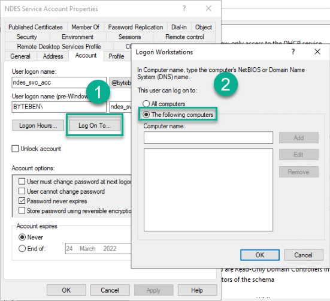Click the pre-Windows 2000 logon name field

click(x=120, y=107)
